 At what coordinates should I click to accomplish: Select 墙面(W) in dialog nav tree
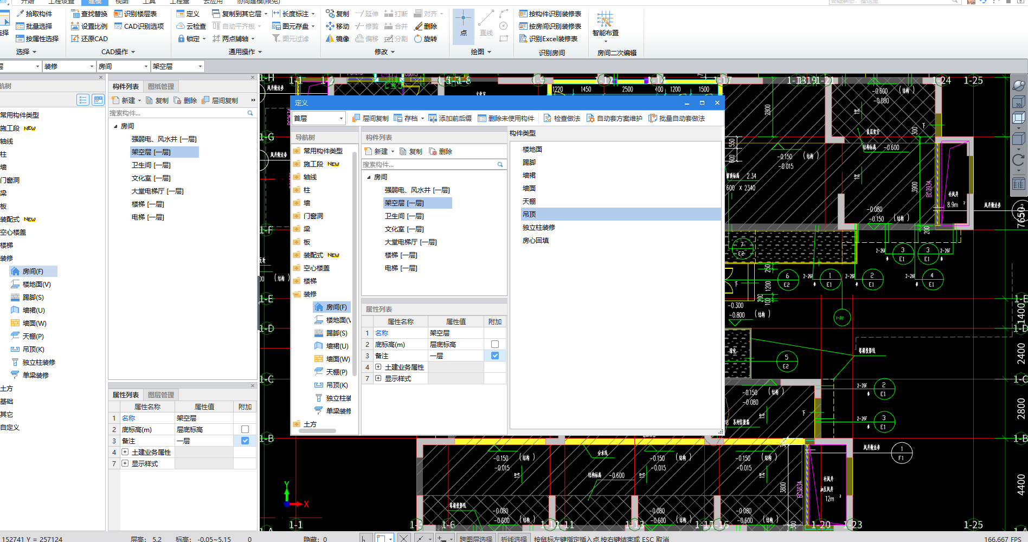point(332,359)
